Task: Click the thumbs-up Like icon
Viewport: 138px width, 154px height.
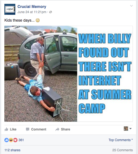Action: [x=6, y=129]
